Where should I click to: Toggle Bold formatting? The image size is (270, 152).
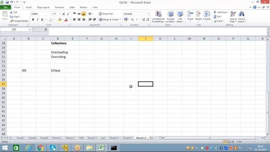tap(33, 20)
